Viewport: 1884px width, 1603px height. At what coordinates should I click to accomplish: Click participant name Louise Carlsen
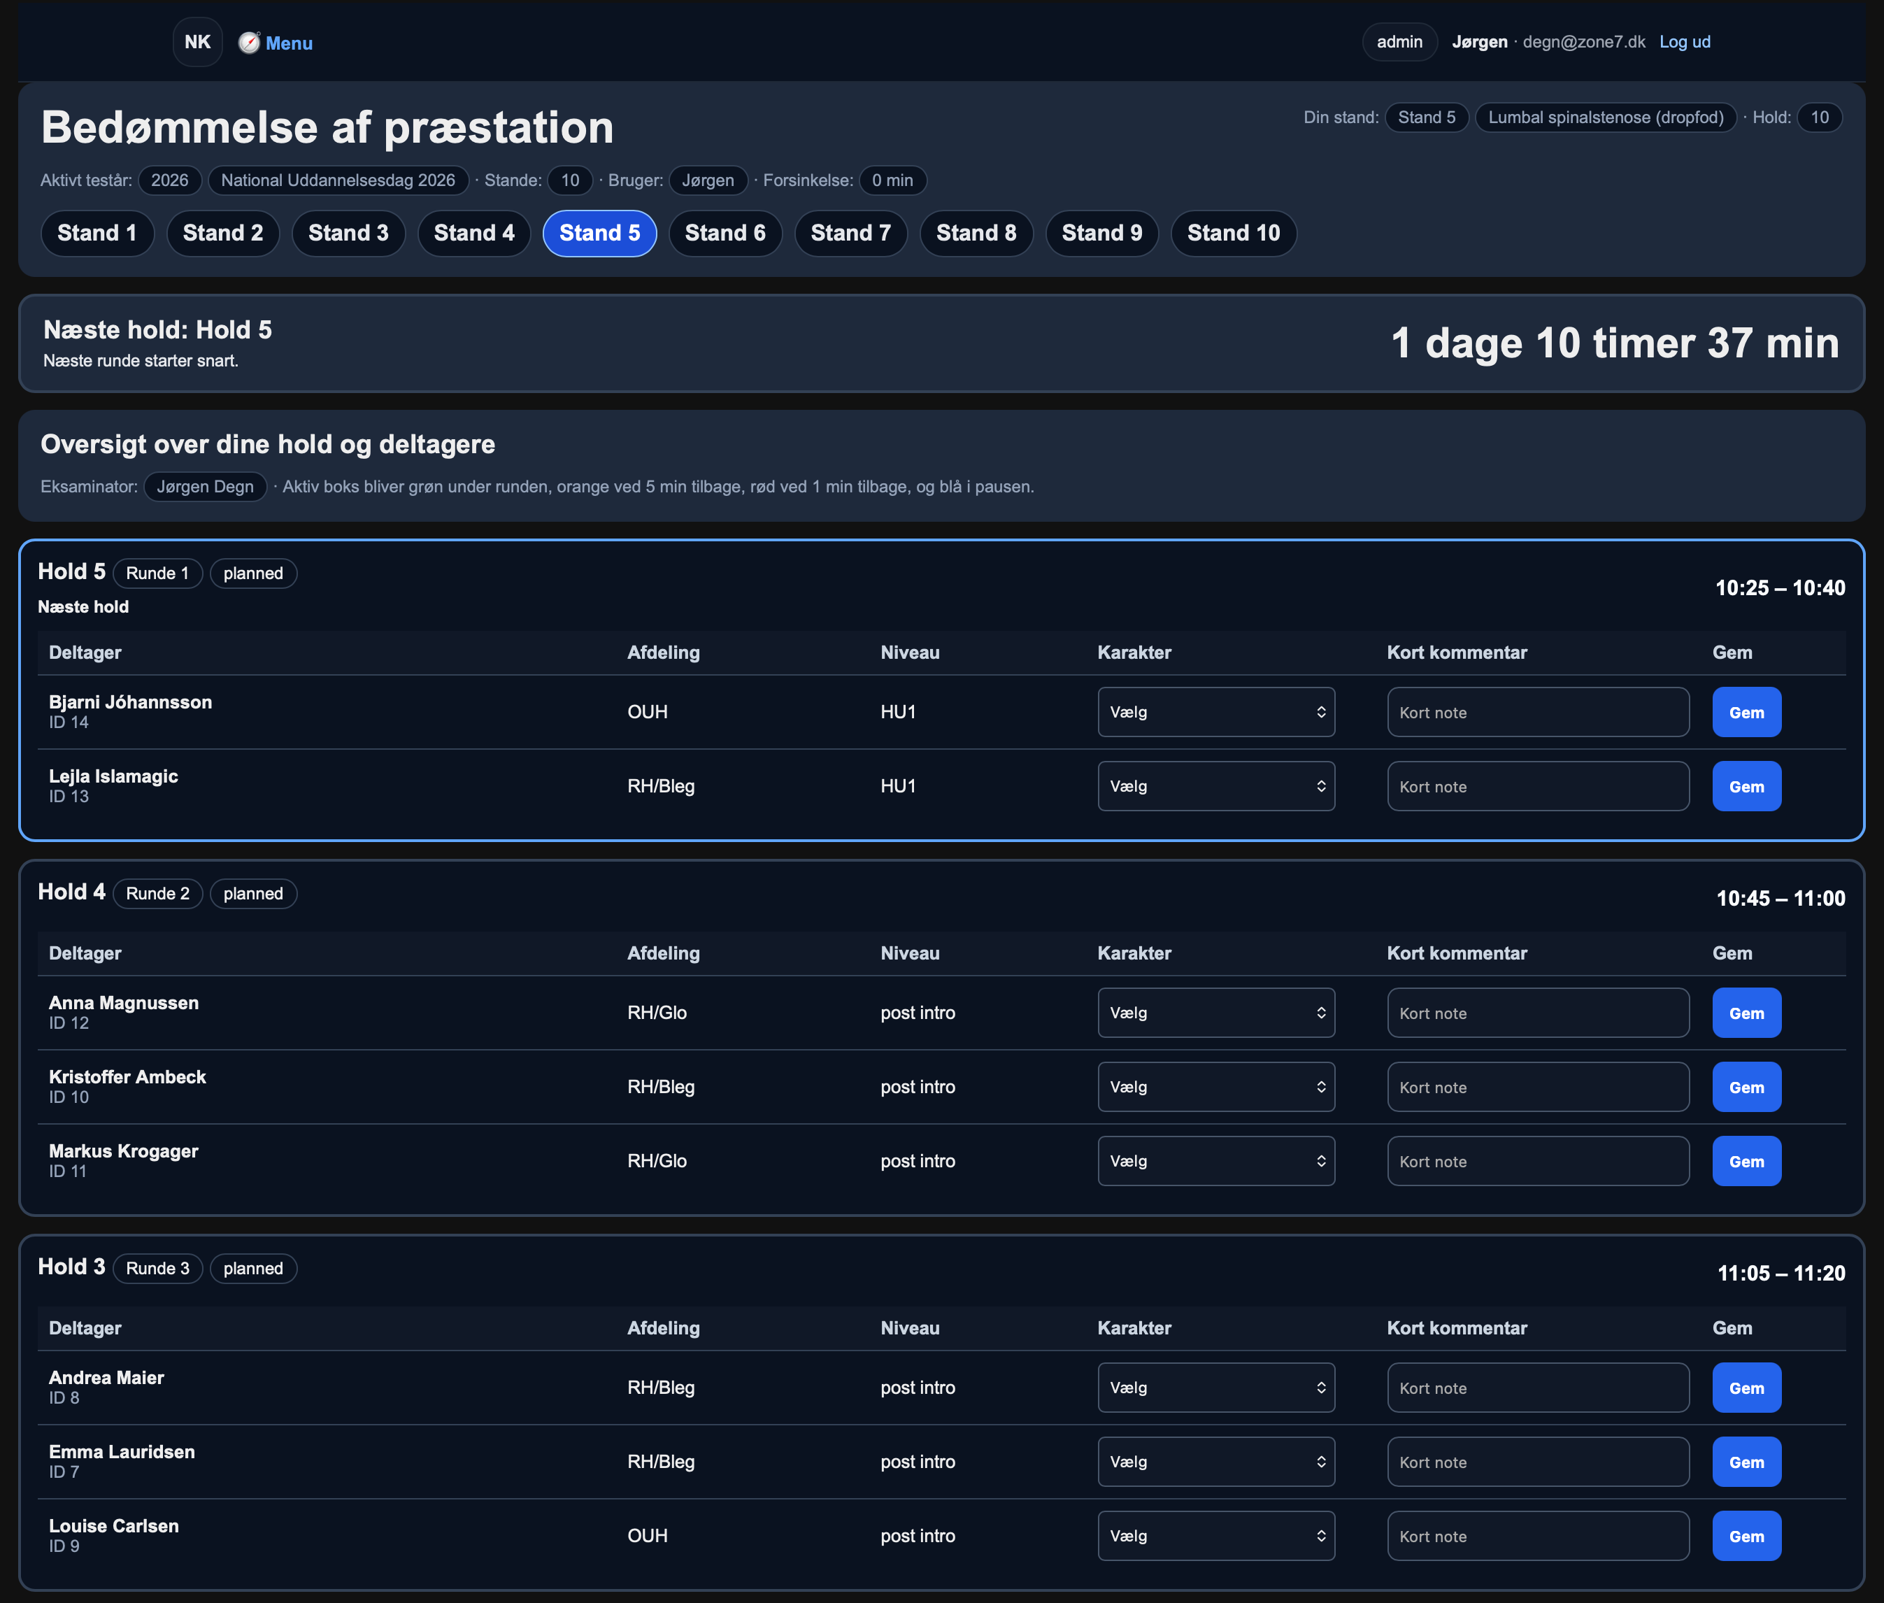(x=113, y=1526)
